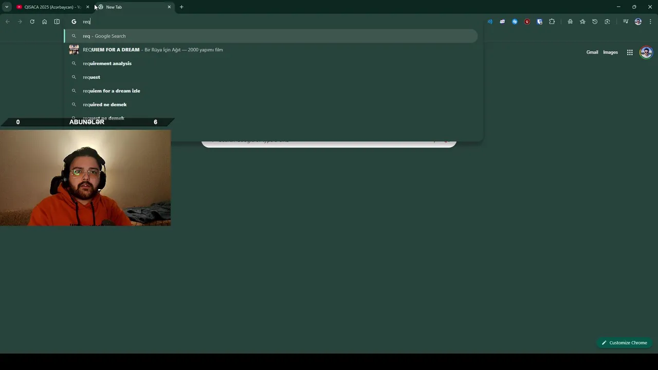The height and width of the screenshot is (370, 658).
Task: Select 'required ne demek' suggestion
Action: pyautogui.click(x=271, y=104)
